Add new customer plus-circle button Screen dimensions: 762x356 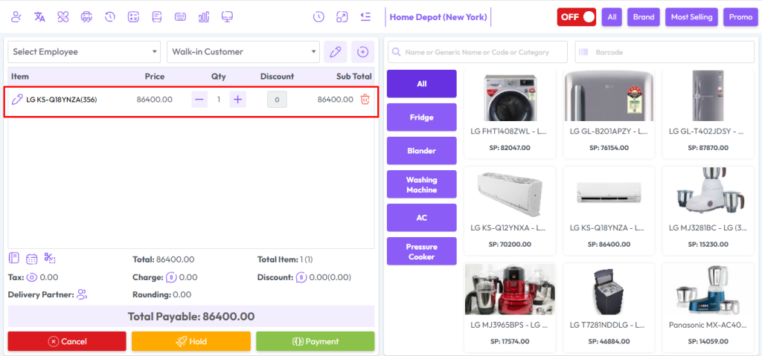pos(362,52)
